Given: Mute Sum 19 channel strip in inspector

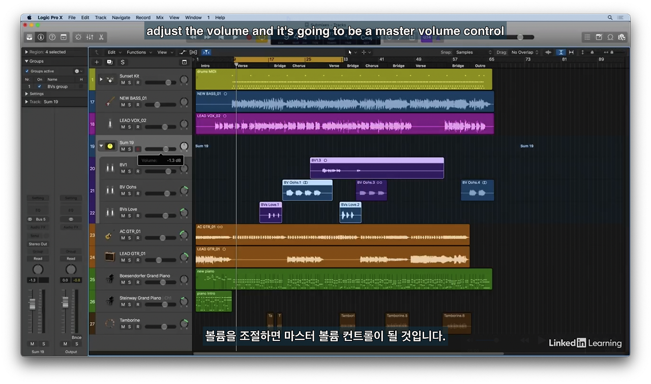Looking at the screenshot, I should coord(32,344).
